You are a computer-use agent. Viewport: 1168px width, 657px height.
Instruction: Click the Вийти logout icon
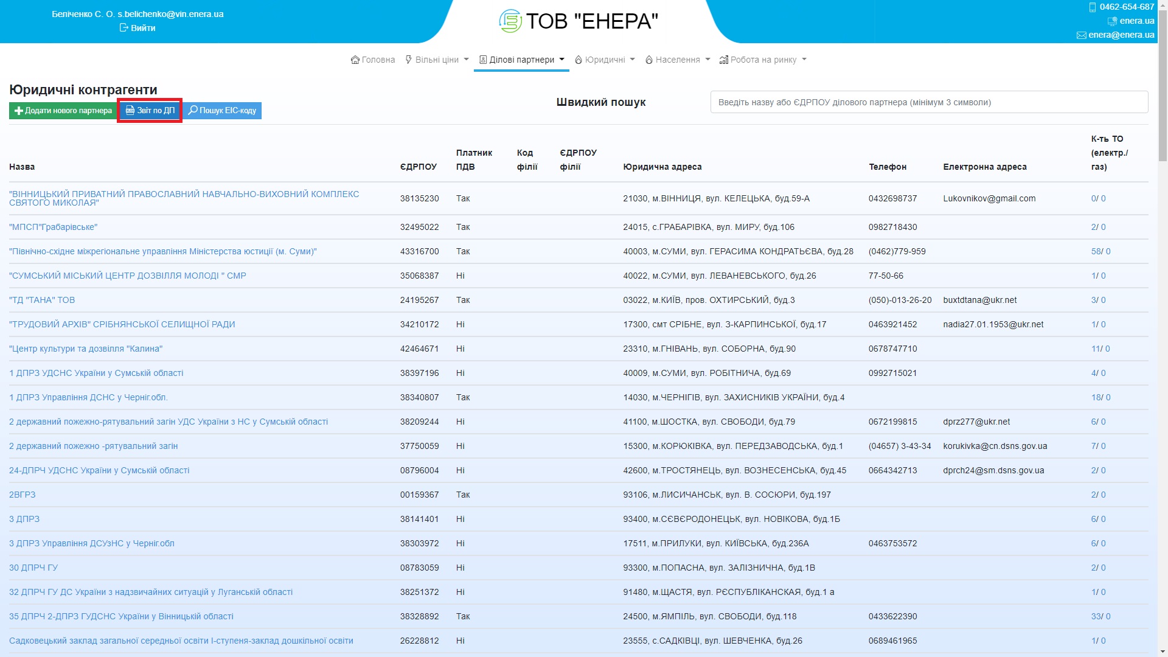click(x=124, y=28)
